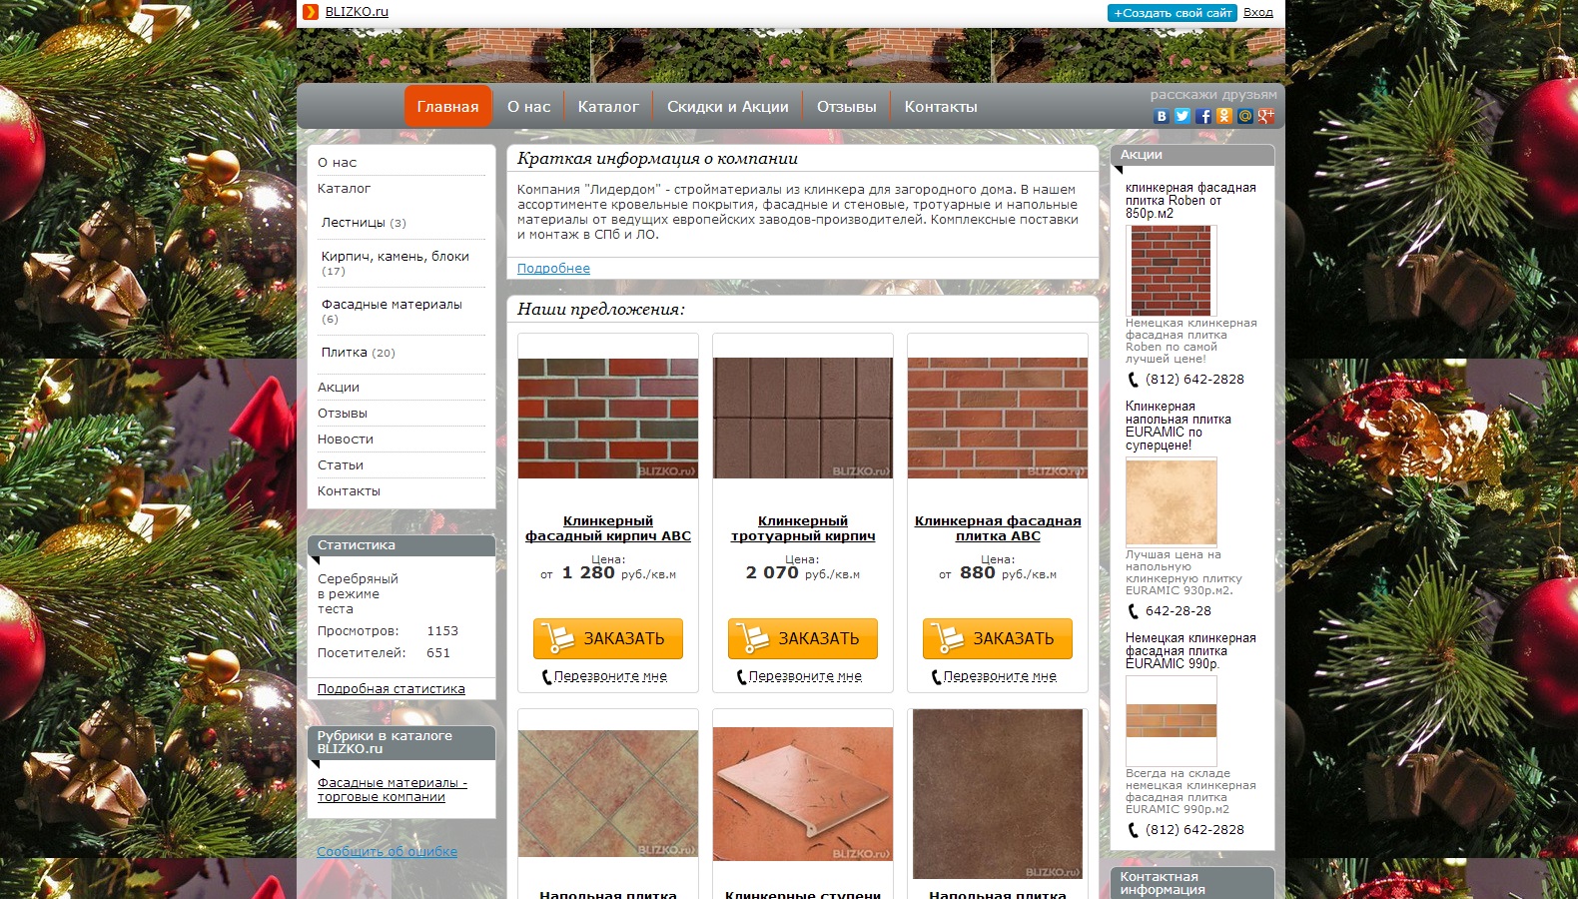Screen dimensions: 1578x899
Task: Share through Mail.ru @ icon
Action: pyautogui.click(x=1244, y=116)
